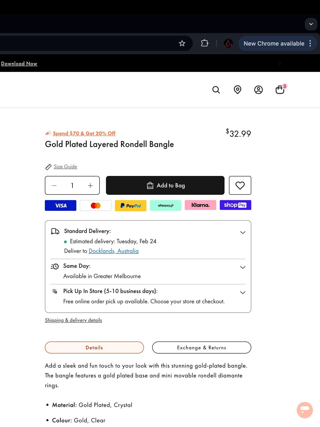Screen dimensions: 320x427
Task: Click the Chrome profile avatar
Action: click(228, 43)
